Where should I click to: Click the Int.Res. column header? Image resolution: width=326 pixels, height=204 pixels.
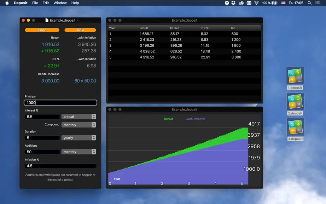pyautogui.click(x=175, y=28)
